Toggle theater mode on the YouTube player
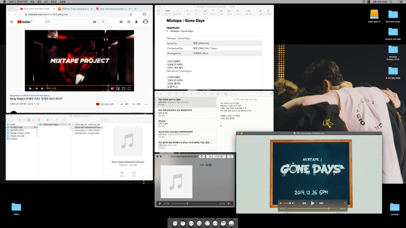This screenshot has height=228, width=406. (123, 88)
